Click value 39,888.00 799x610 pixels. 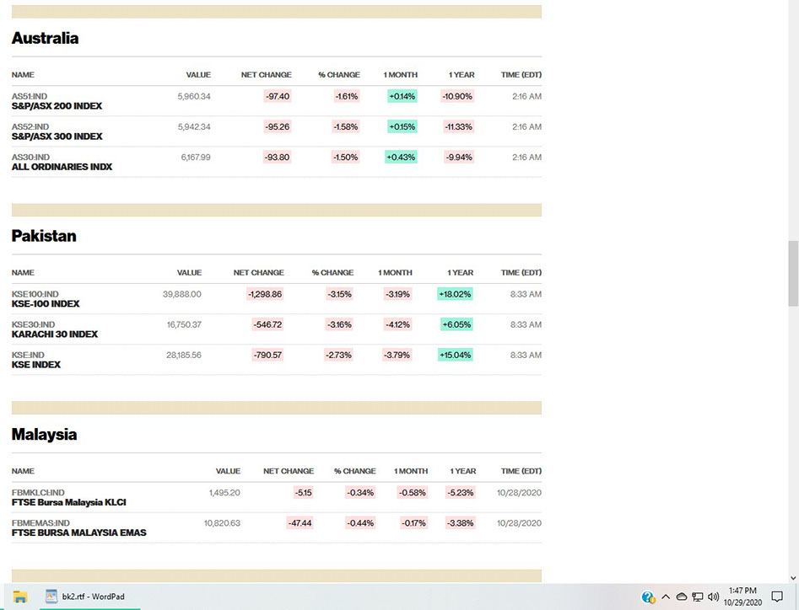(182, 294)
